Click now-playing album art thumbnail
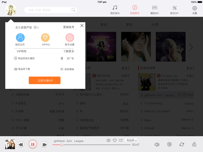Viewport: 203px width, 152px height. (10, 144)
